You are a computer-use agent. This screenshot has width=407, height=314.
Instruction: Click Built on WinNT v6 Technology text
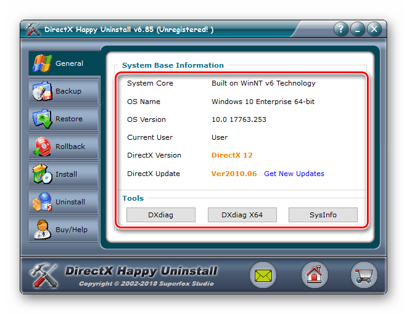[263, 83]
